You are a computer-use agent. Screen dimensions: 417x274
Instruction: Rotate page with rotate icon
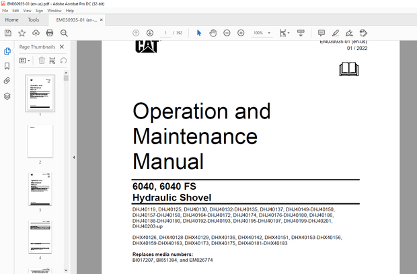[63, 61]
